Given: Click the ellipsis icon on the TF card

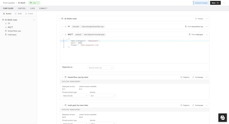Looking at the screenshot, I should (x=207, y=27).
